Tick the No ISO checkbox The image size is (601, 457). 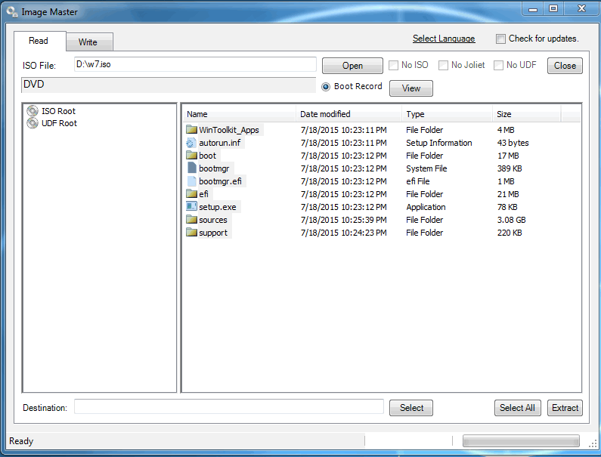393,66
